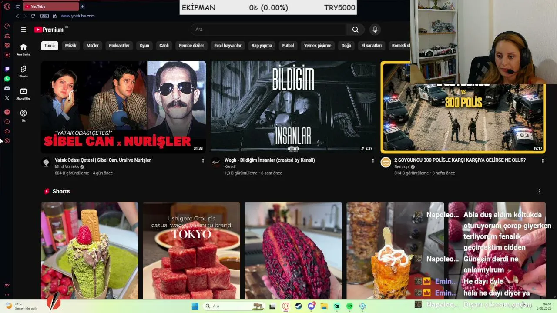Select the El sanatları filter chip
Image resolution: width=557 pixels, height=313 pixels.
click(372, 46)
